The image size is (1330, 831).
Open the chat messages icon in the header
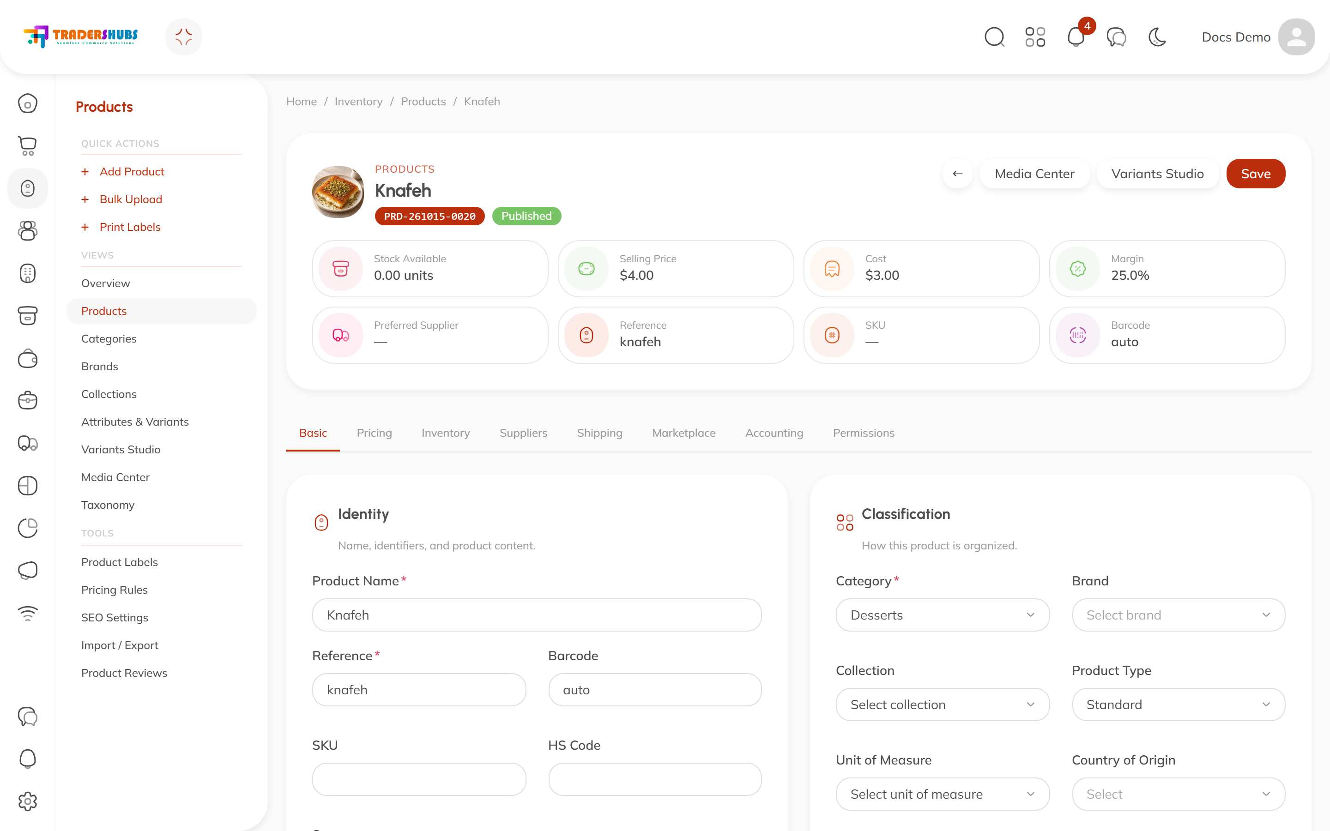[1116, 37]
